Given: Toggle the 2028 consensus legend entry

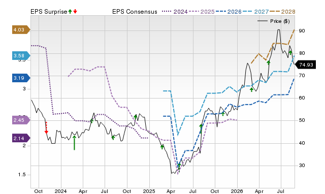Looking at the screenshot, I should pos(282,12).
